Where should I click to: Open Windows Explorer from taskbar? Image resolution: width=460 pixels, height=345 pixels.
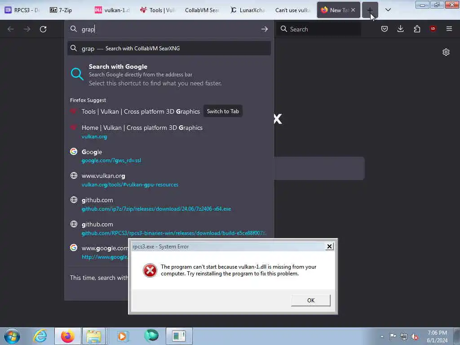(x=94, y=336)
